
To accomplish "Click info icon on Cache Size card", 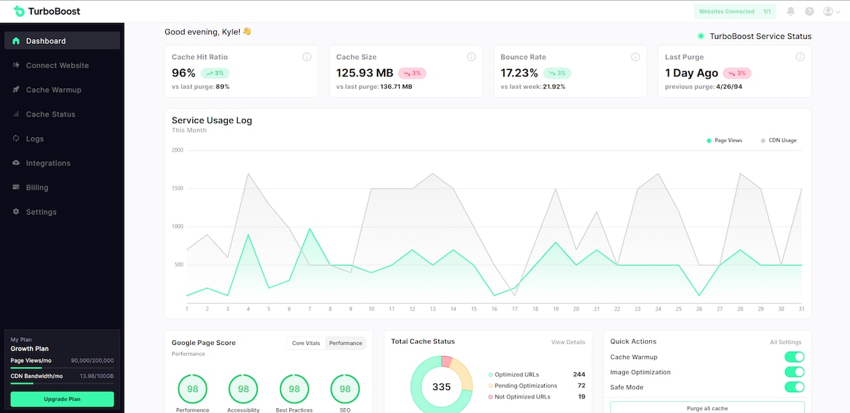I will pyautogui.click(x=471, y=57).
